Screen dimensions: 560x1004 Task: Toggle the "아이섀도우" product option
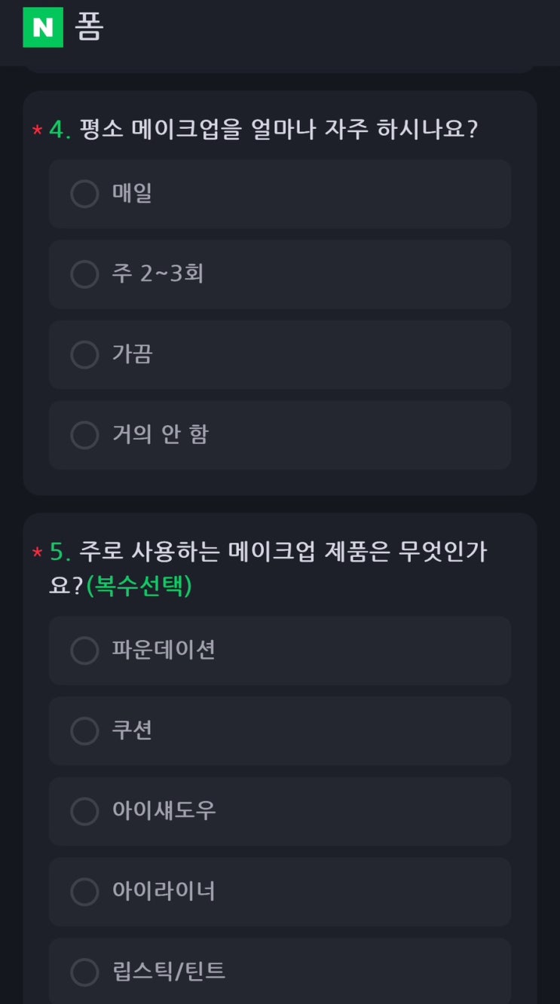(280, 811)
